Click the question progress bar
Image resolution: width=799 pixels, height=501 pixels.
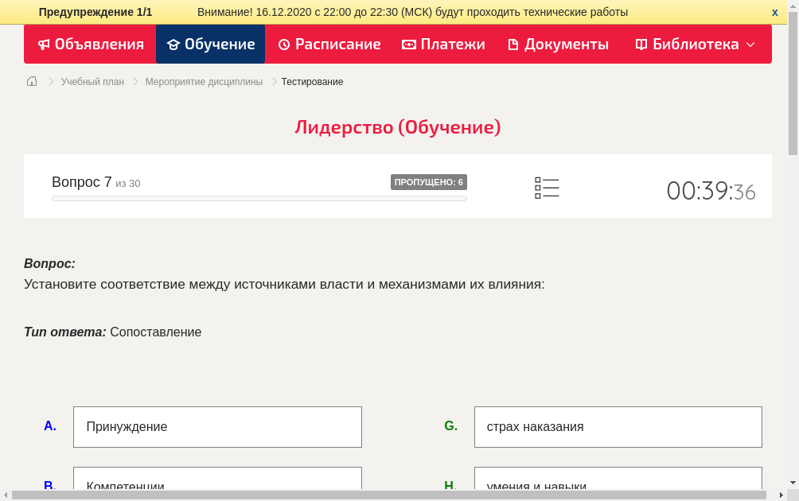pos(259,198)
